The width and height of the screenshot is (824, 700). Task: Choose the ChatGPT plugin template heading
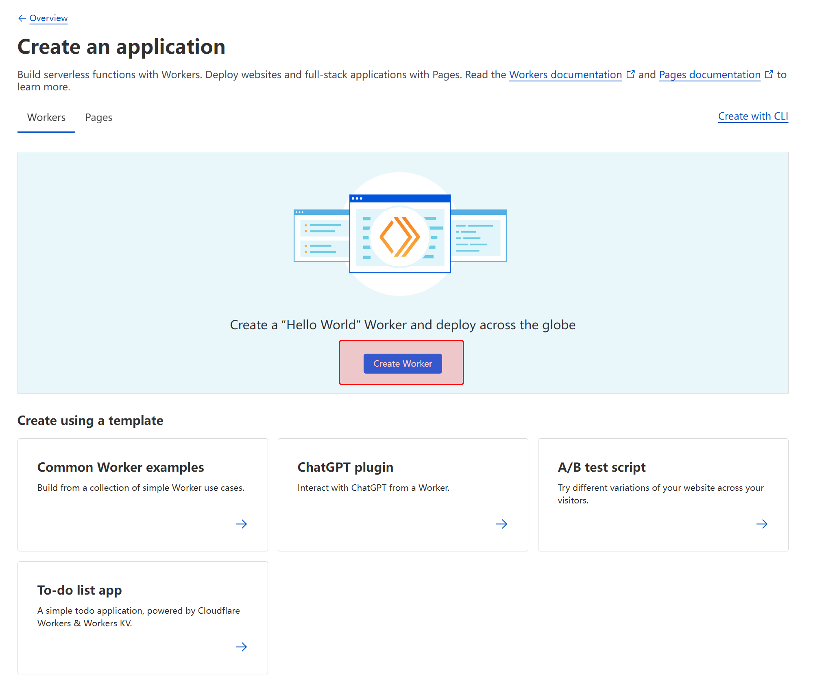[x=345, y=467]
